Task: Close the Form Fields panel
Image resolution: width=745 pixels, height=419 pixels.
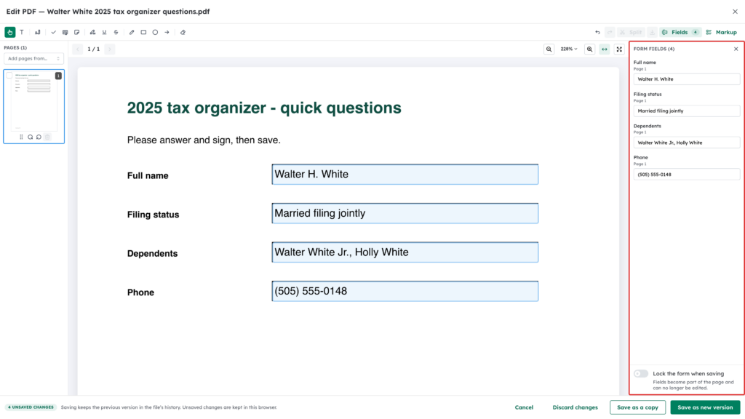Action: 736,49
